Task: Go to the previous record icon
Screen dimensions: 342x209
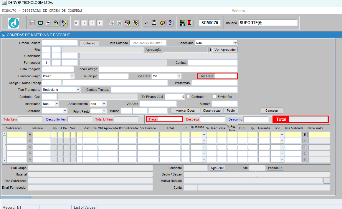Action: click(x=84, y=23)
